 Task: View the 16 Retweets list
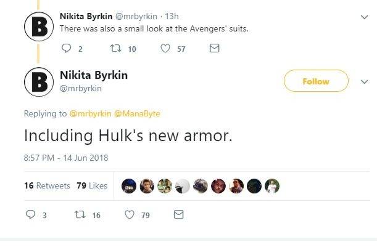[47, 185]
